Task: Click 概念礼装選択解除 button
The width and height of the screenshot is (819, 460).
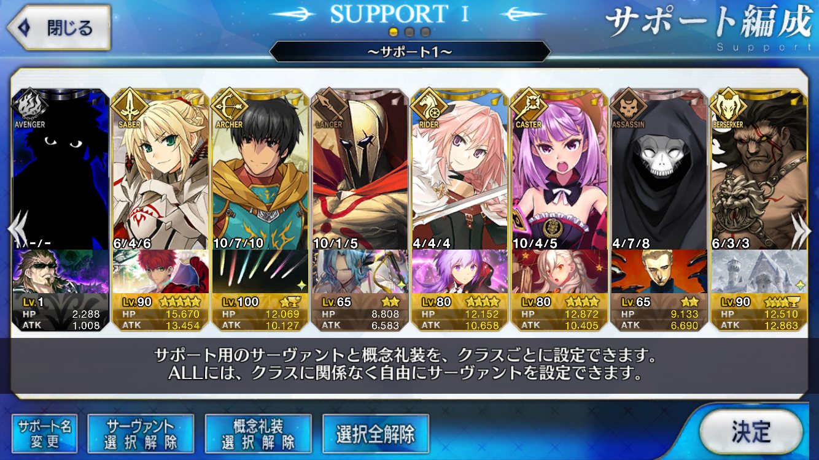Action: pyautogui.click(x=258, y=434)
